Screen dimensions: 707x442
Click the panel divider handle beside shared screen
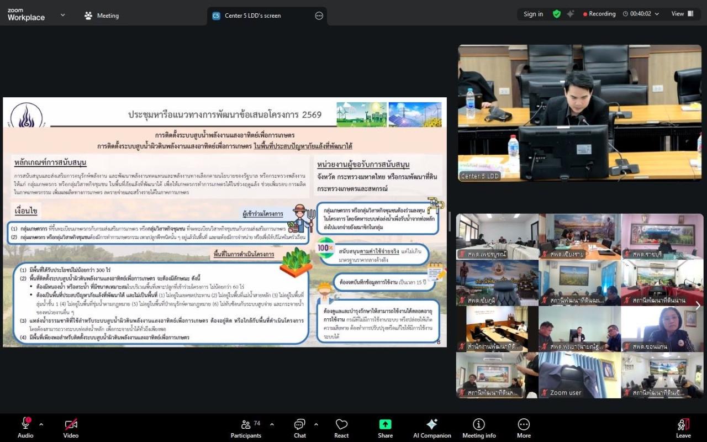(x=450, y=222)
